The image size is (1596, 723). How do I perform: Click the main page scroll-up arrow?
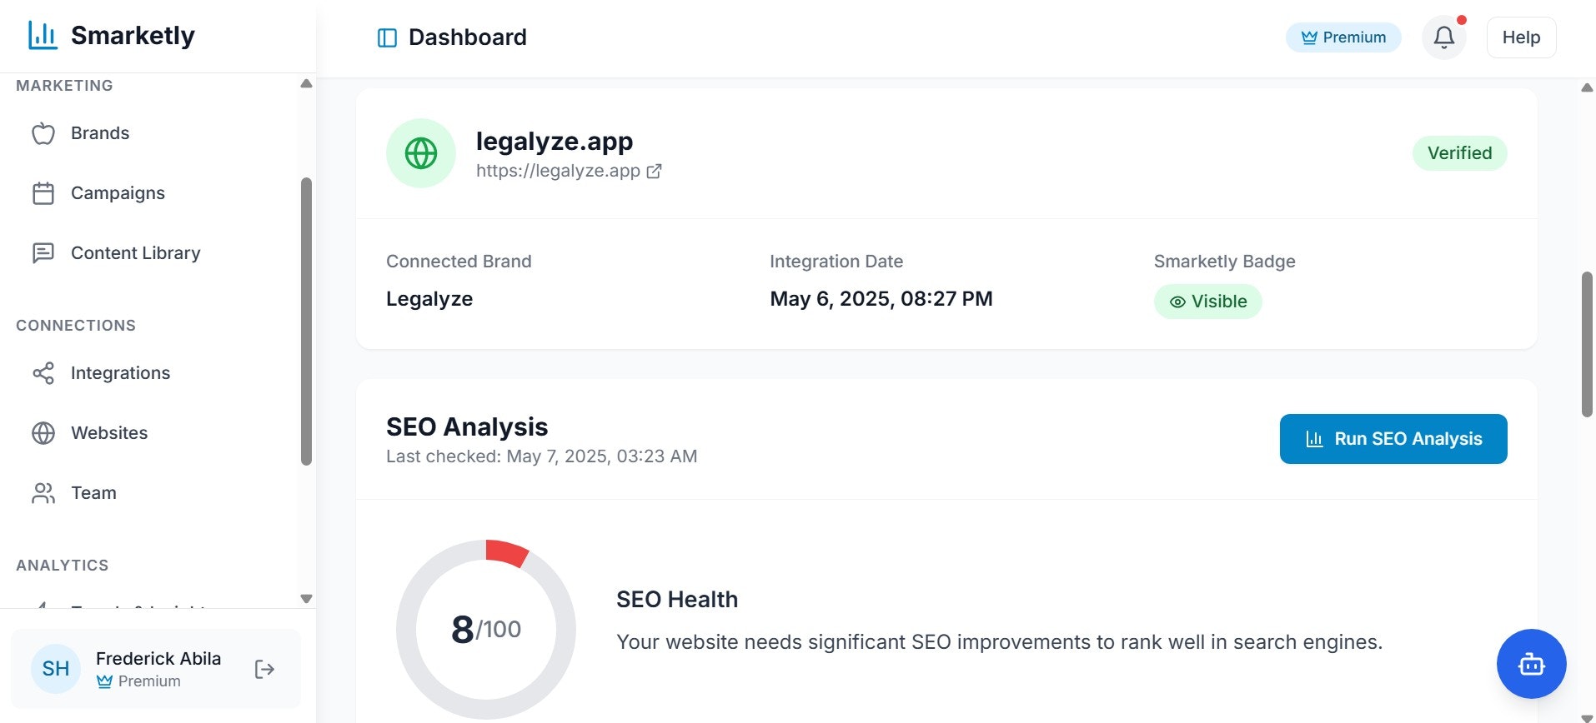1588,87
